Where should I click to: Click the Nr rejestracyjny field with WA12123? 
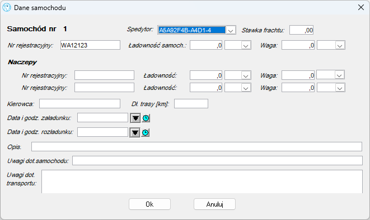tap(90, 45)
